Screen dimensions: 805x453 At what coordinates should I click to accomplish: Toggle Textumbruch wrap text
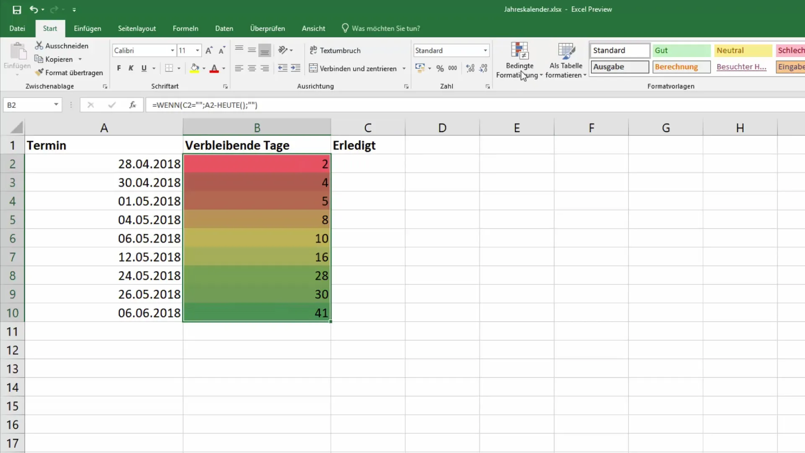(335, 50)
